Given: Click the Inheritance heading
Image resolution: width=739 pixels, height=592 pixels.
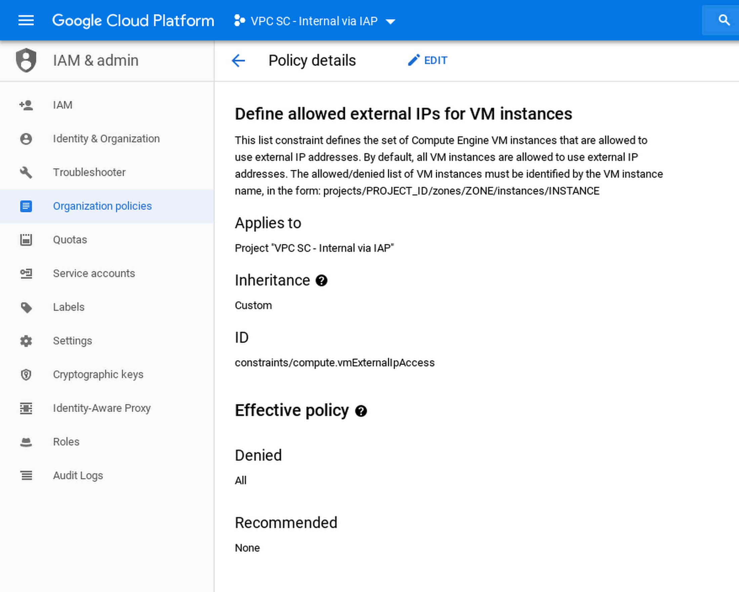Looking at the screenshot, I should click(272, 281).
